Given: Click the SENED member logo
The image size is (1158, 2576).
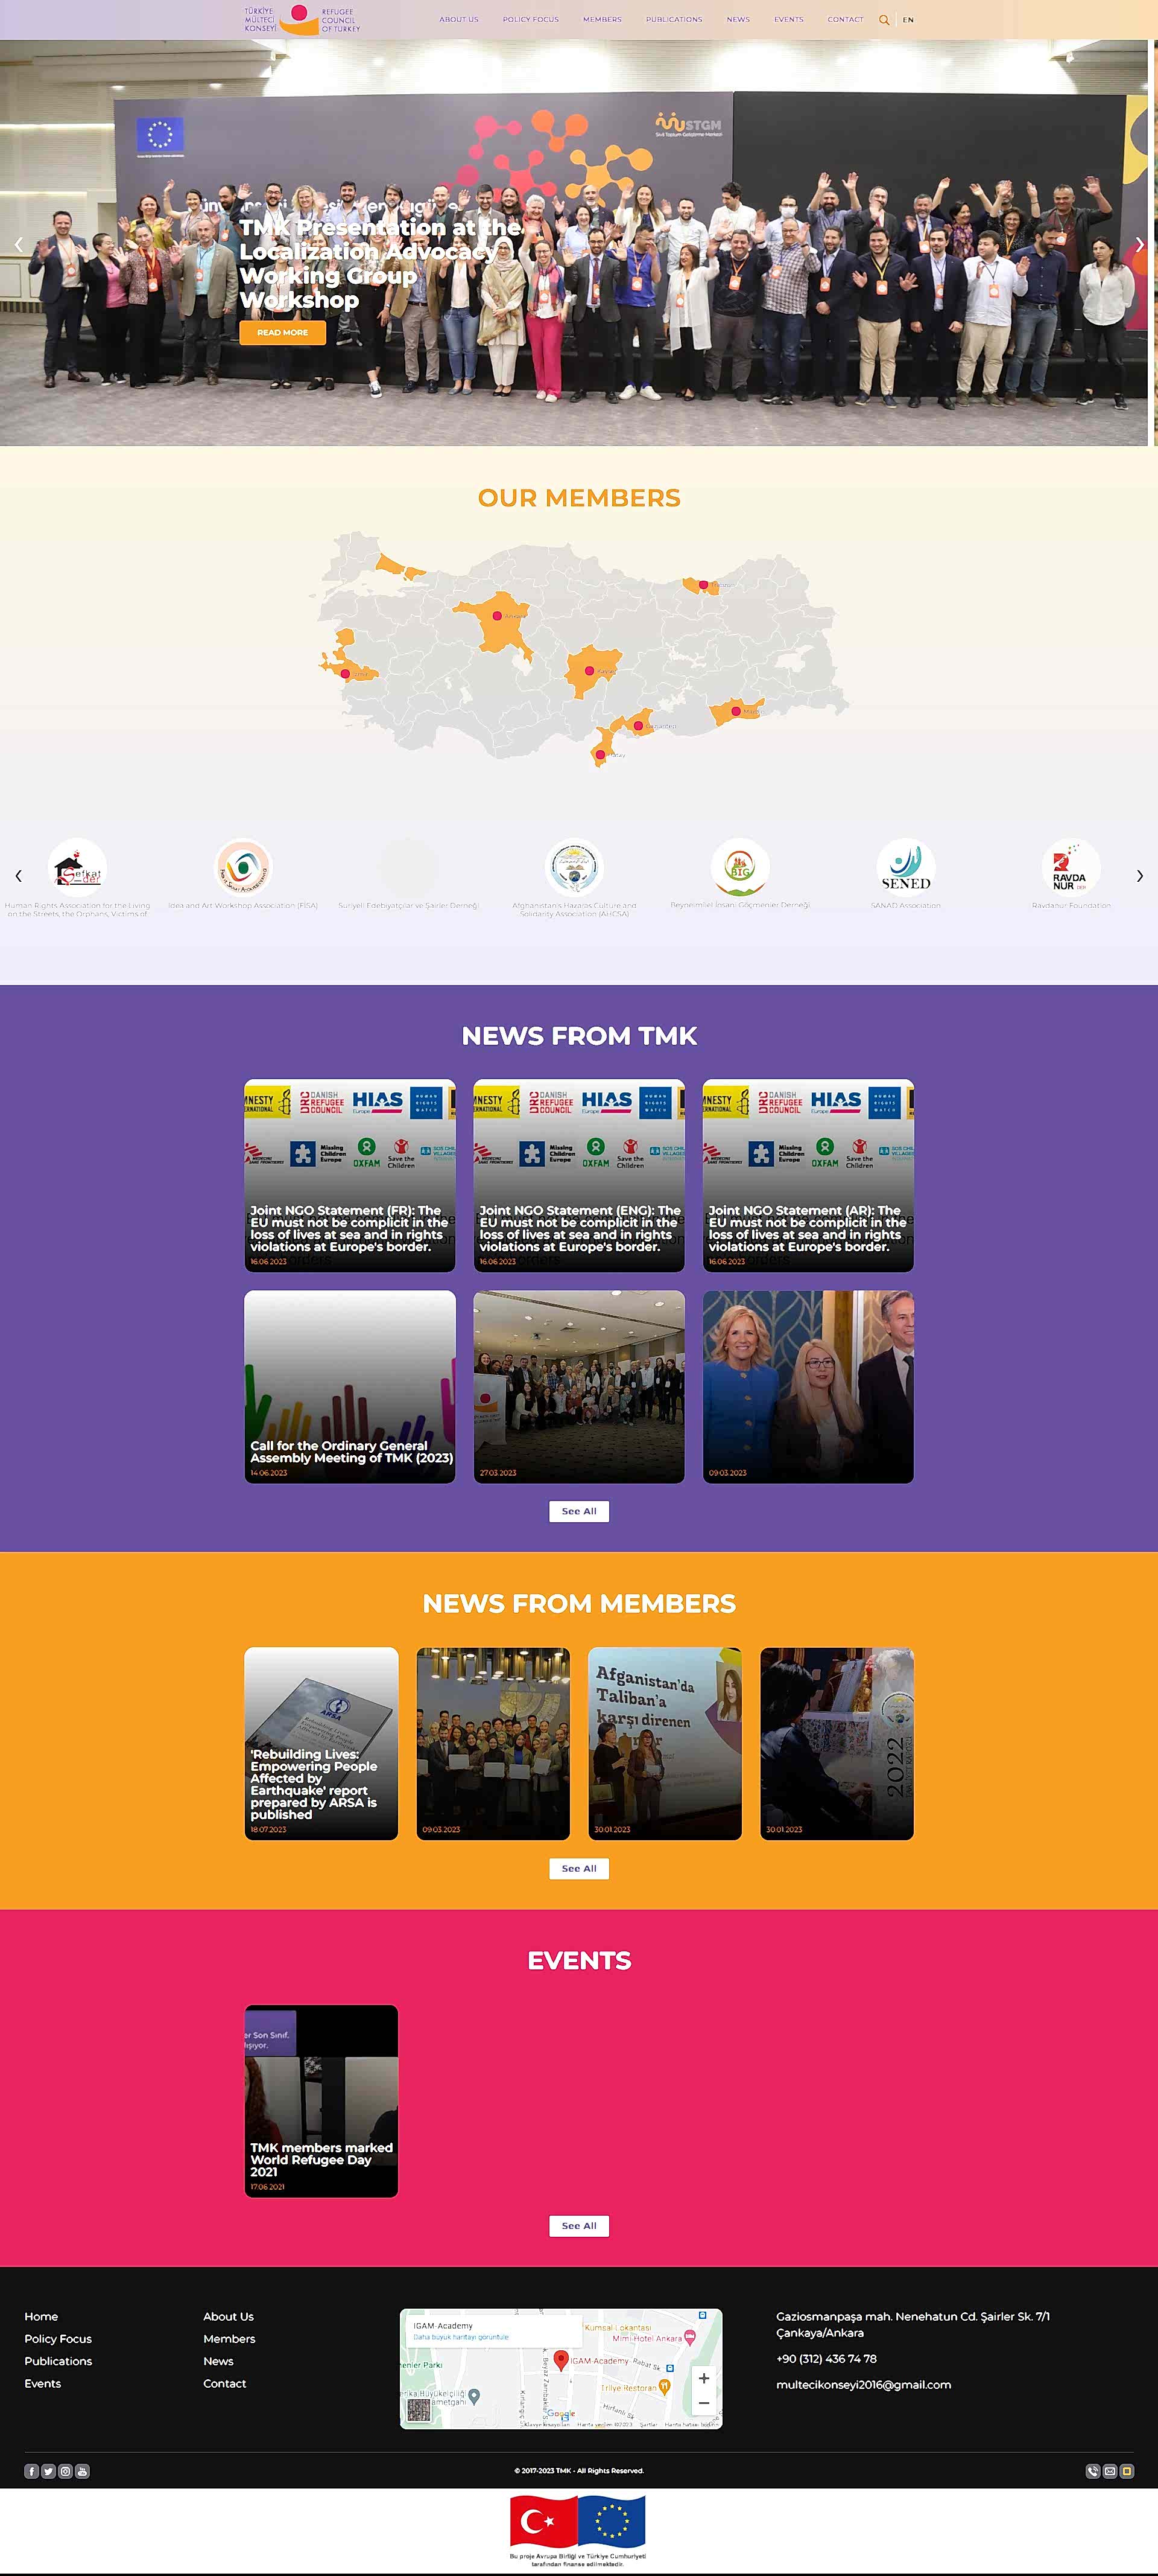Looking at the screenshot, I should tap(905, 867).
